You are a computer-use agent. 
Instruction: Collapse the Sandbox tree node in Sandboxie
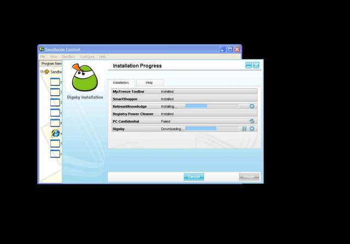point(42,72)
